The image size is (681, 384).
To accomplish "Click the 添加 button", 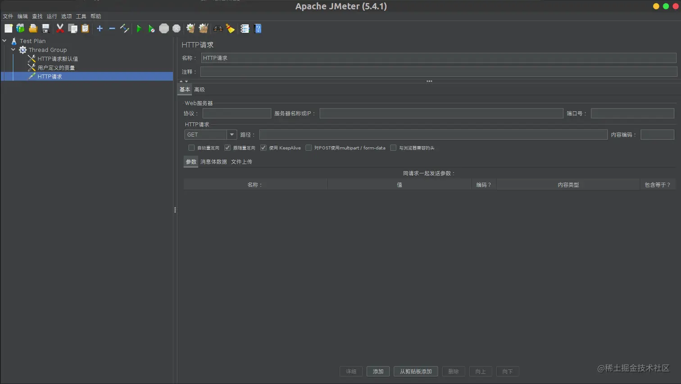I will (x=378, y=371).
